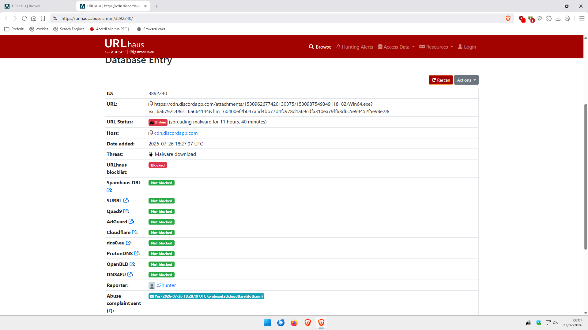Click the date added 2026-07-26 18:27:07 UTC
This screenshot has height=330, width=588.
point(176,144)
